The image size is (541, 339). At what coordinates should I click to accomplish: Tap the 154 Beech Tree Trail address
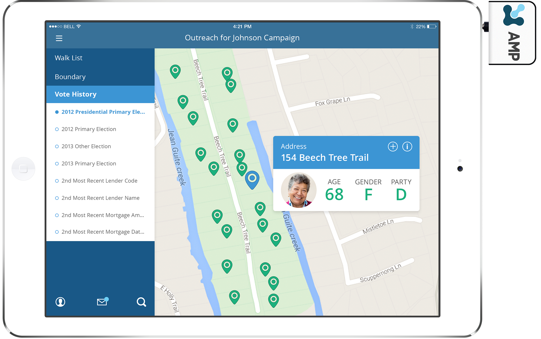tap(325, 158)
